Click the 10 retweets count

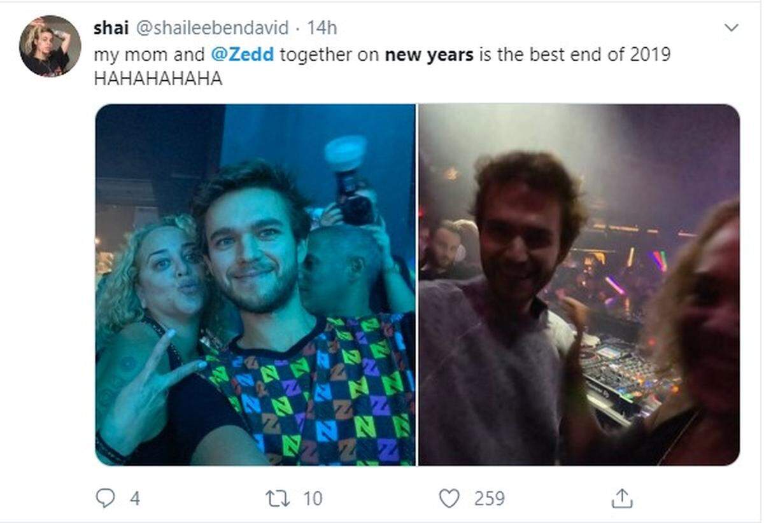click(313, 498)
